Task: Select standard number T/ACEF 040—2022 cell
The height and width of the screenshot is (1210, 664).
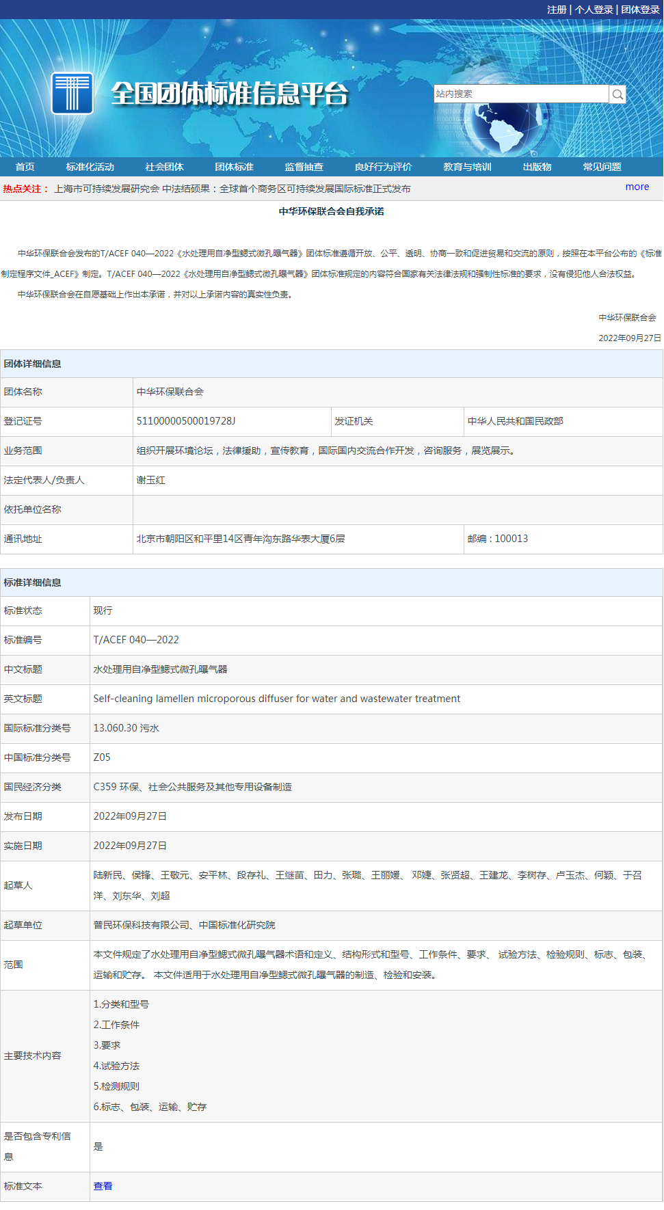Action: click(x=376, y=640)
